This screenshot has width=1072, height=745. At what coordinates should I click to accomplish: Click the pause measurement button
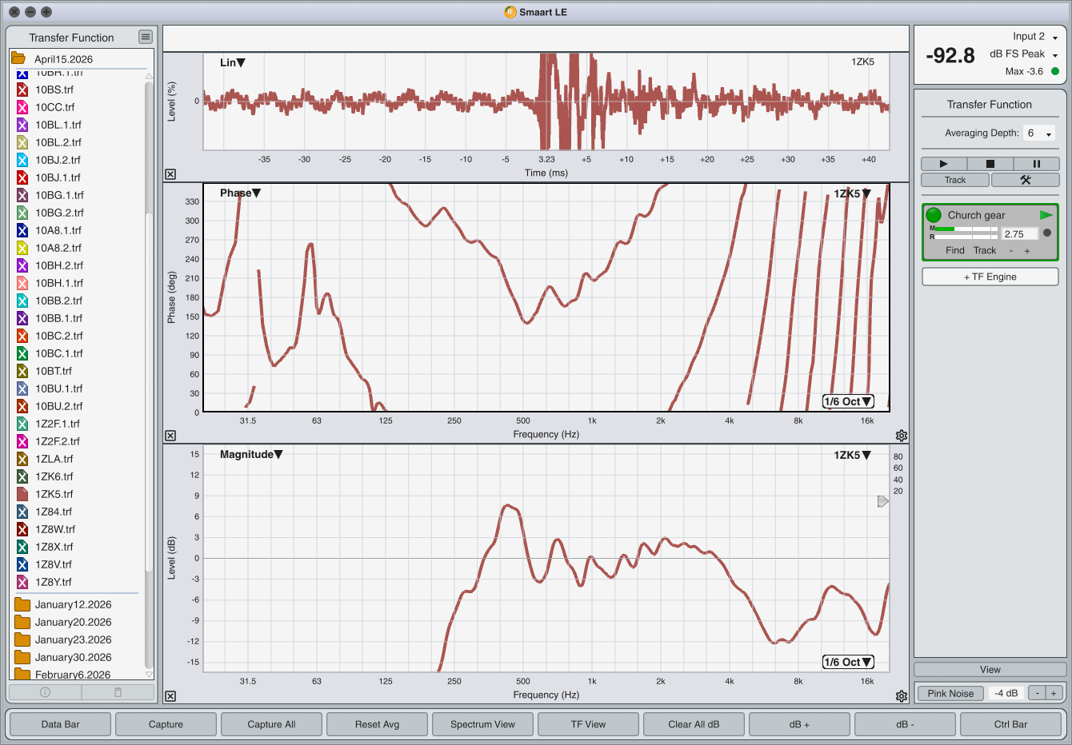(1036, 164)
